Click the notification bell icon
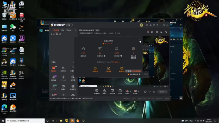 tap(161, 32)
